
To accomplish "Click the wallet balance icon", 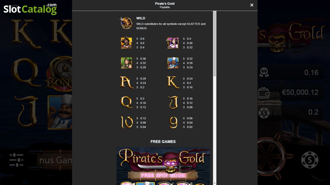I will (x=264, y=92).
